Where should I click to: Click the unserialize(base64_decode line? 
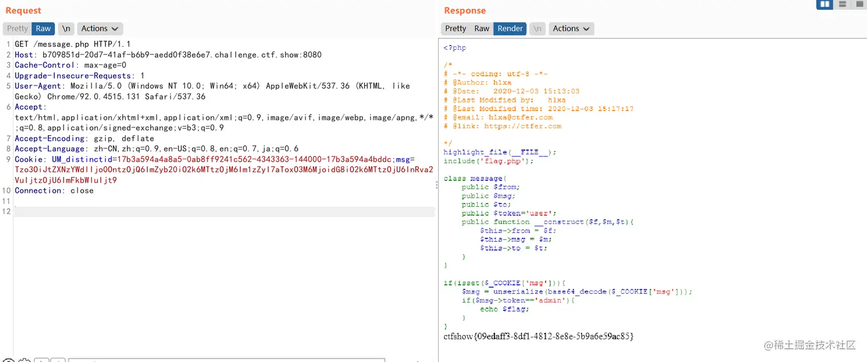point(577,292)
